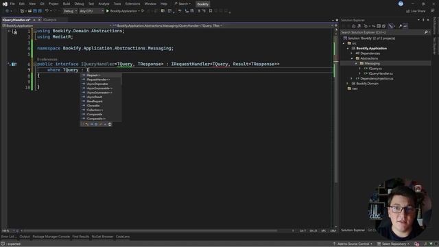Open the File menu
Screen dimensions: 439x247
[x=12, y=4]
